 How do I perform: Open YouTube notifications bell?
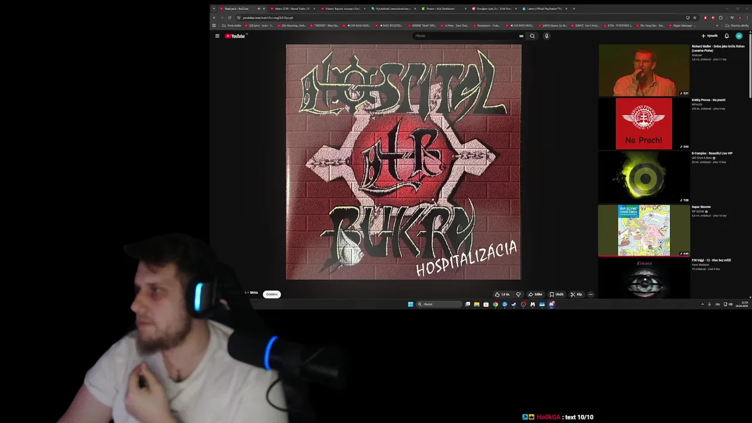727,36
